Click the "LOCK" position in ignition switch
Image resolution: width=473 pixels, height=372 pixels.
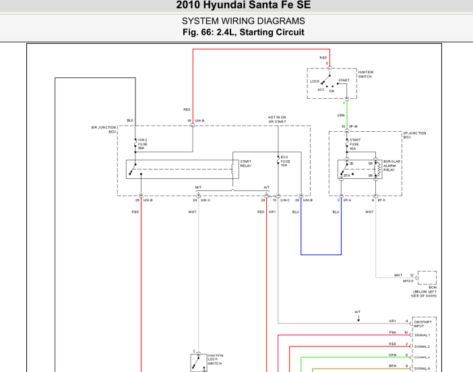click(x=315, y=81)
